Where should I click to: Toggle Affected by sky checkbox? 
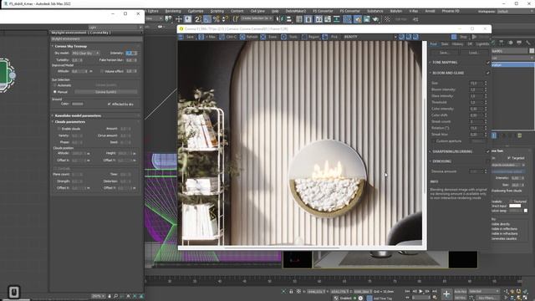tap(109, 104)
